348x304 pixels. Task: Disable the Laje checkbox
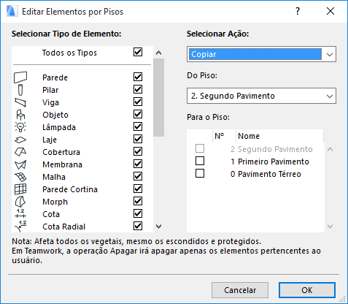click(138, 139)
